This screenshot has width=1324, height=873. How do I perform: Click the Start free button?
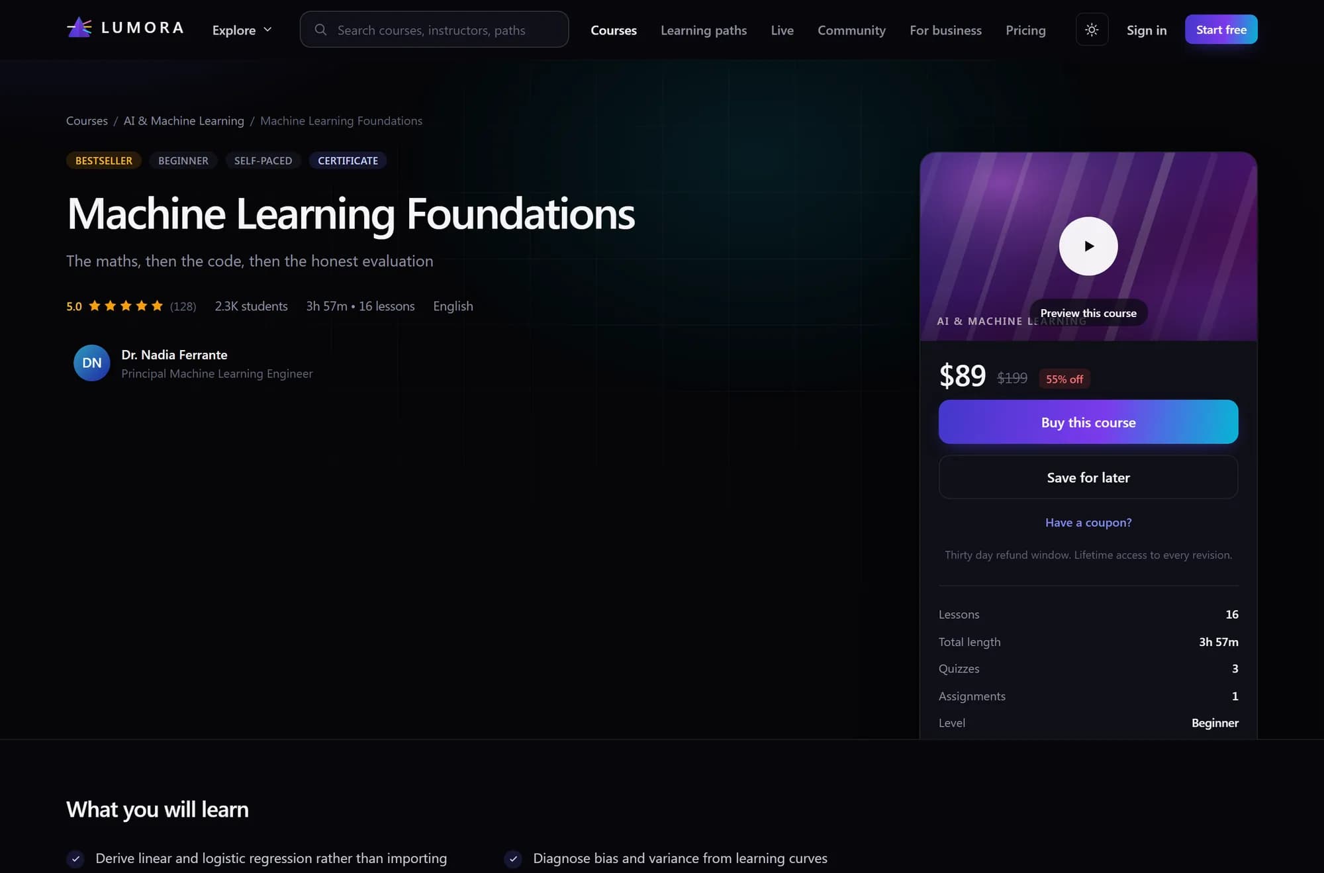pyautogui.click(x=1221, y=29)
